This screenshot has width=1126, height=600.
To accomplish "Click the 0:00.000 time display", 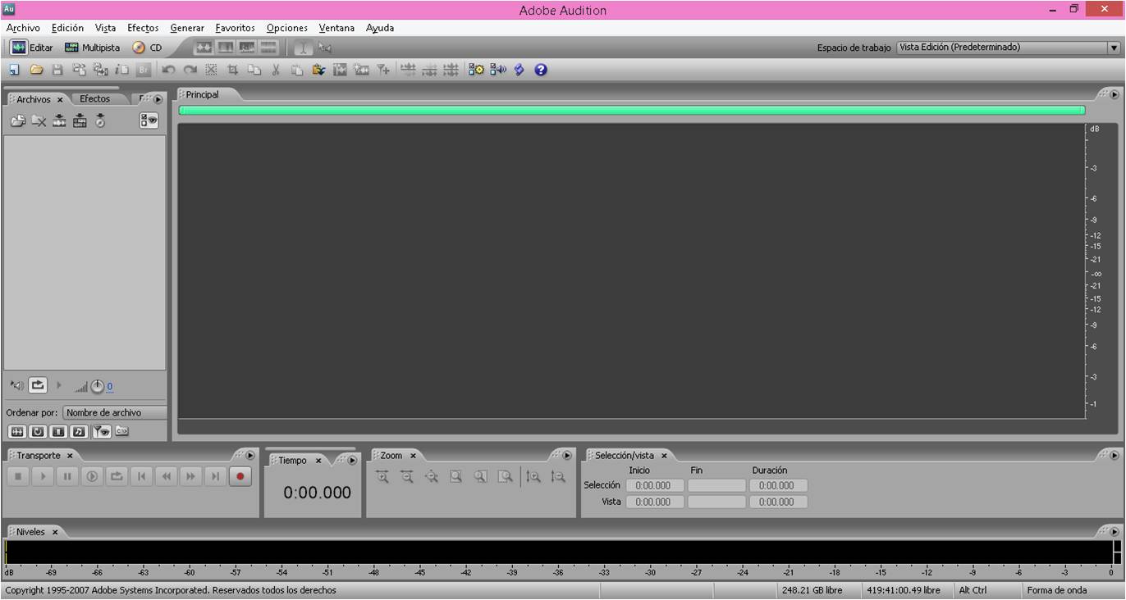I will coord(317,493).
